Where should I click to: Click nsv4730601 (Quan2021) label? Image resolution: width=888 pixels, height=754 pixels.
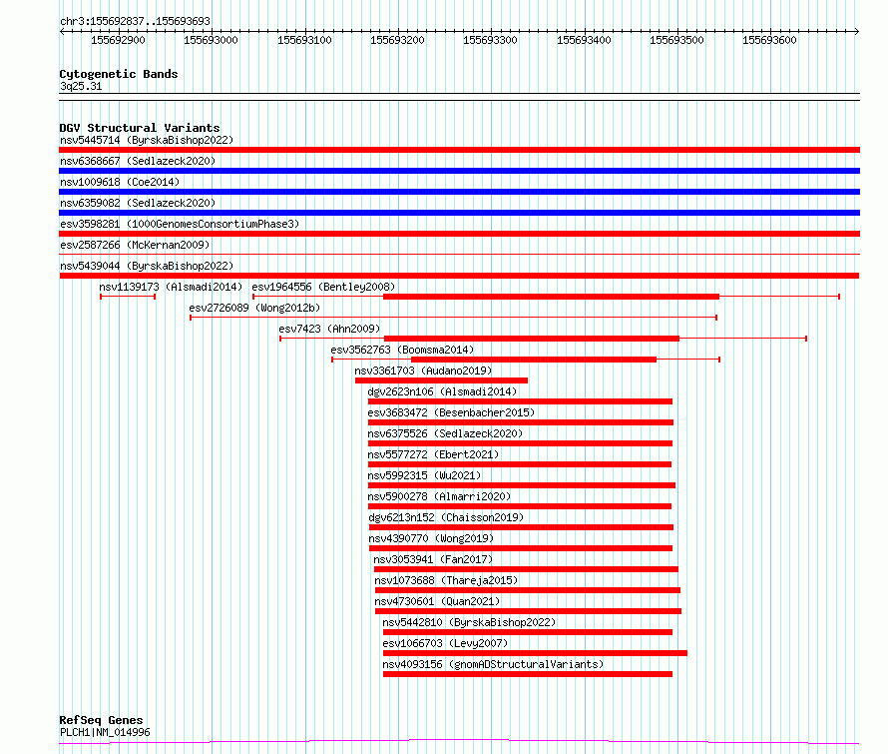pyautogui.click(x=437, y=601)
